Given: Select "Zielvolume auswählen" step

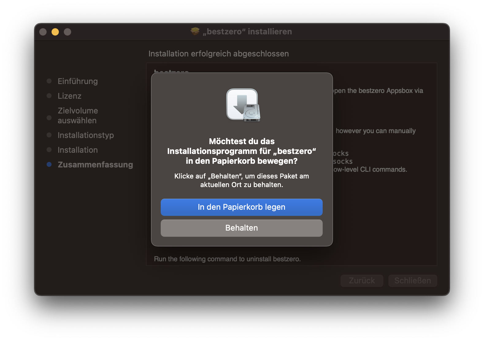Looking at the screenshot, I should click(78, 116).
